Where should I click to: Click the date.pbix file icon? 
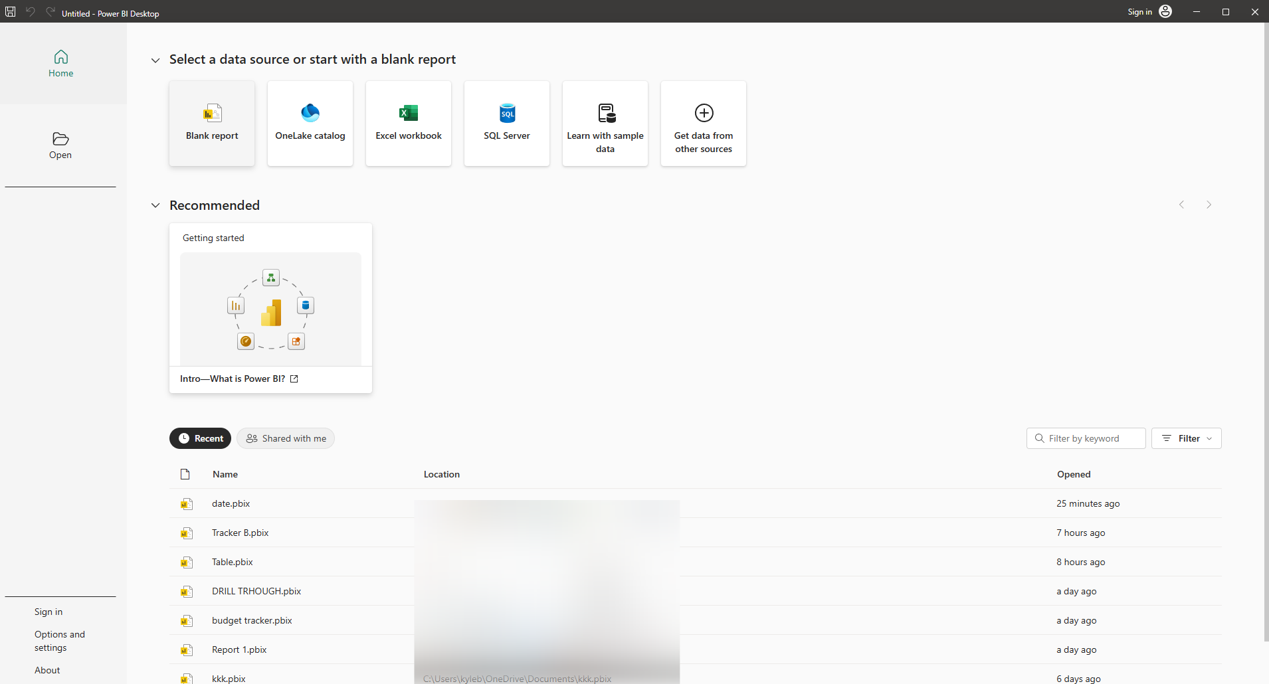pos(187,504)
